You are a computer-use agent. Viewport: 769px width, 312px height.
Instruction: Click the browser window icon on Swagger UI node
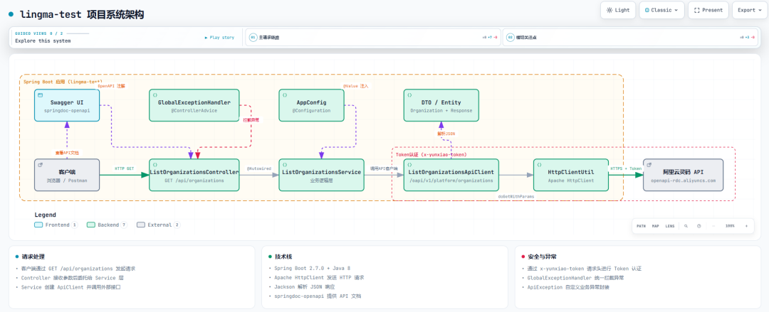tap(41, 95)
